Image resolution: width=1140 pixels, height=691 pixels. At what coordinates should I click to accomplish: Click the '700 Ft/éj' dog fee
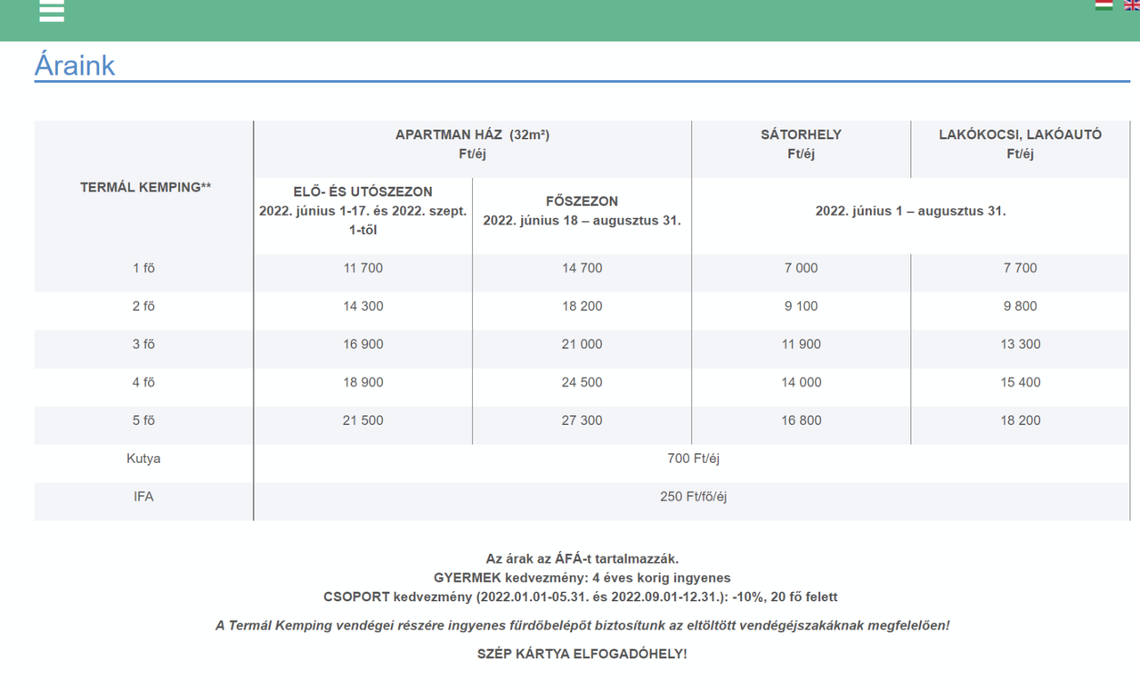pos(693,459)
